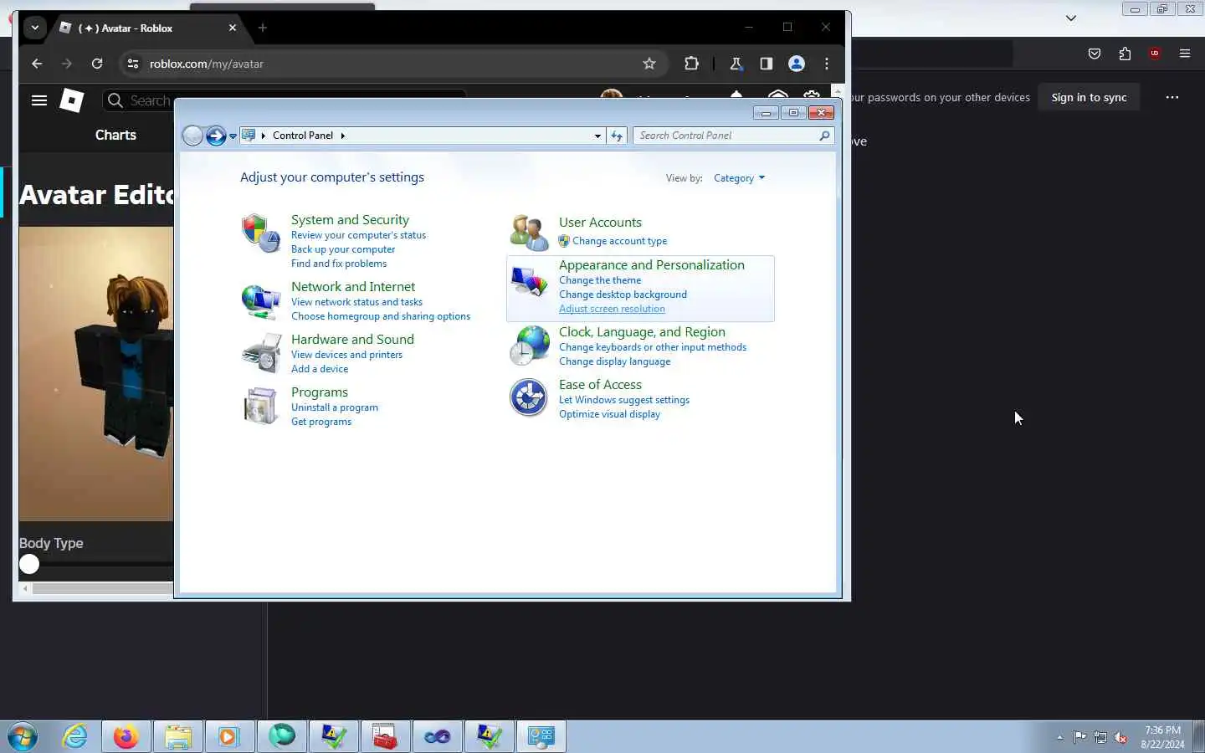1205x753 pixels.
Task: Open Windows Media Player taskbar icon
Action: click(x=229, y=737)
